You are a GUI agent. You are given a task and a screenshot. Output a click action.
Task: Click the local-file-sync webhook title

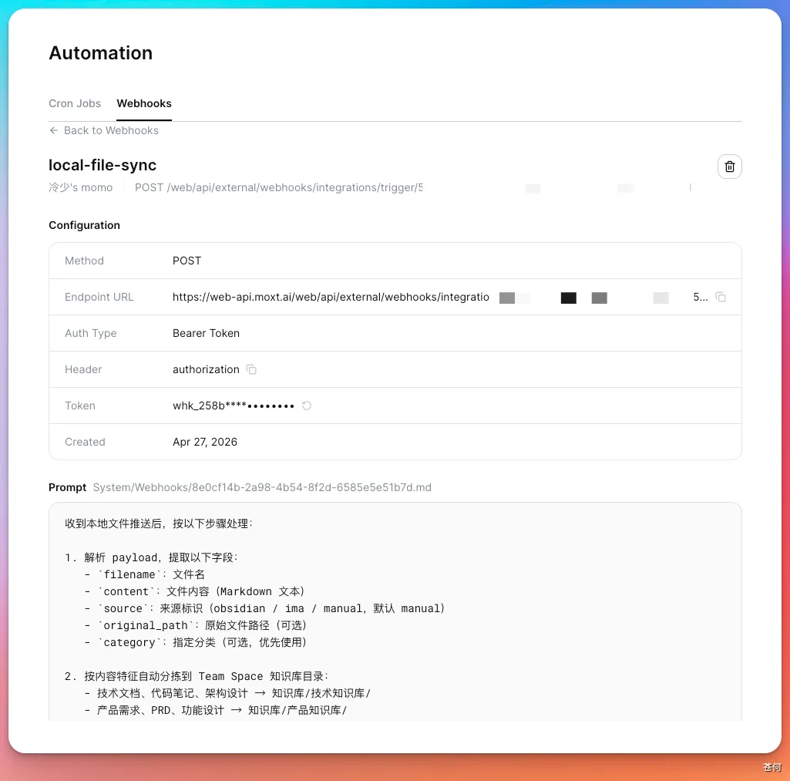coord(103,165)
